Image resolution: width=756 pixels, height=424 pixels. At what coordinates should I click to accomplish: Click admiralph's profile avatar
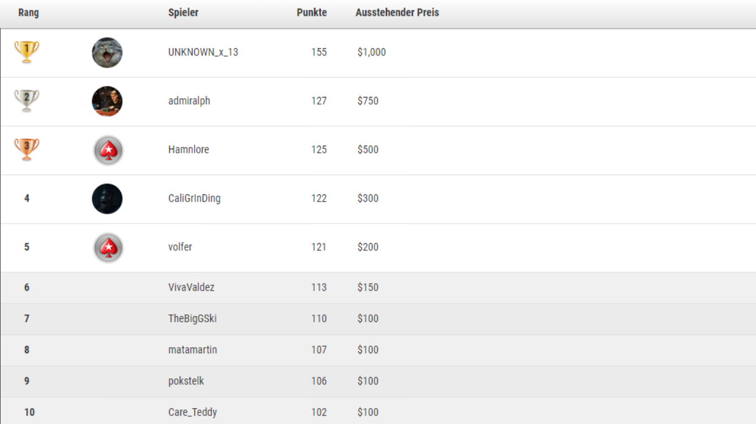click(x=107, y=101)
